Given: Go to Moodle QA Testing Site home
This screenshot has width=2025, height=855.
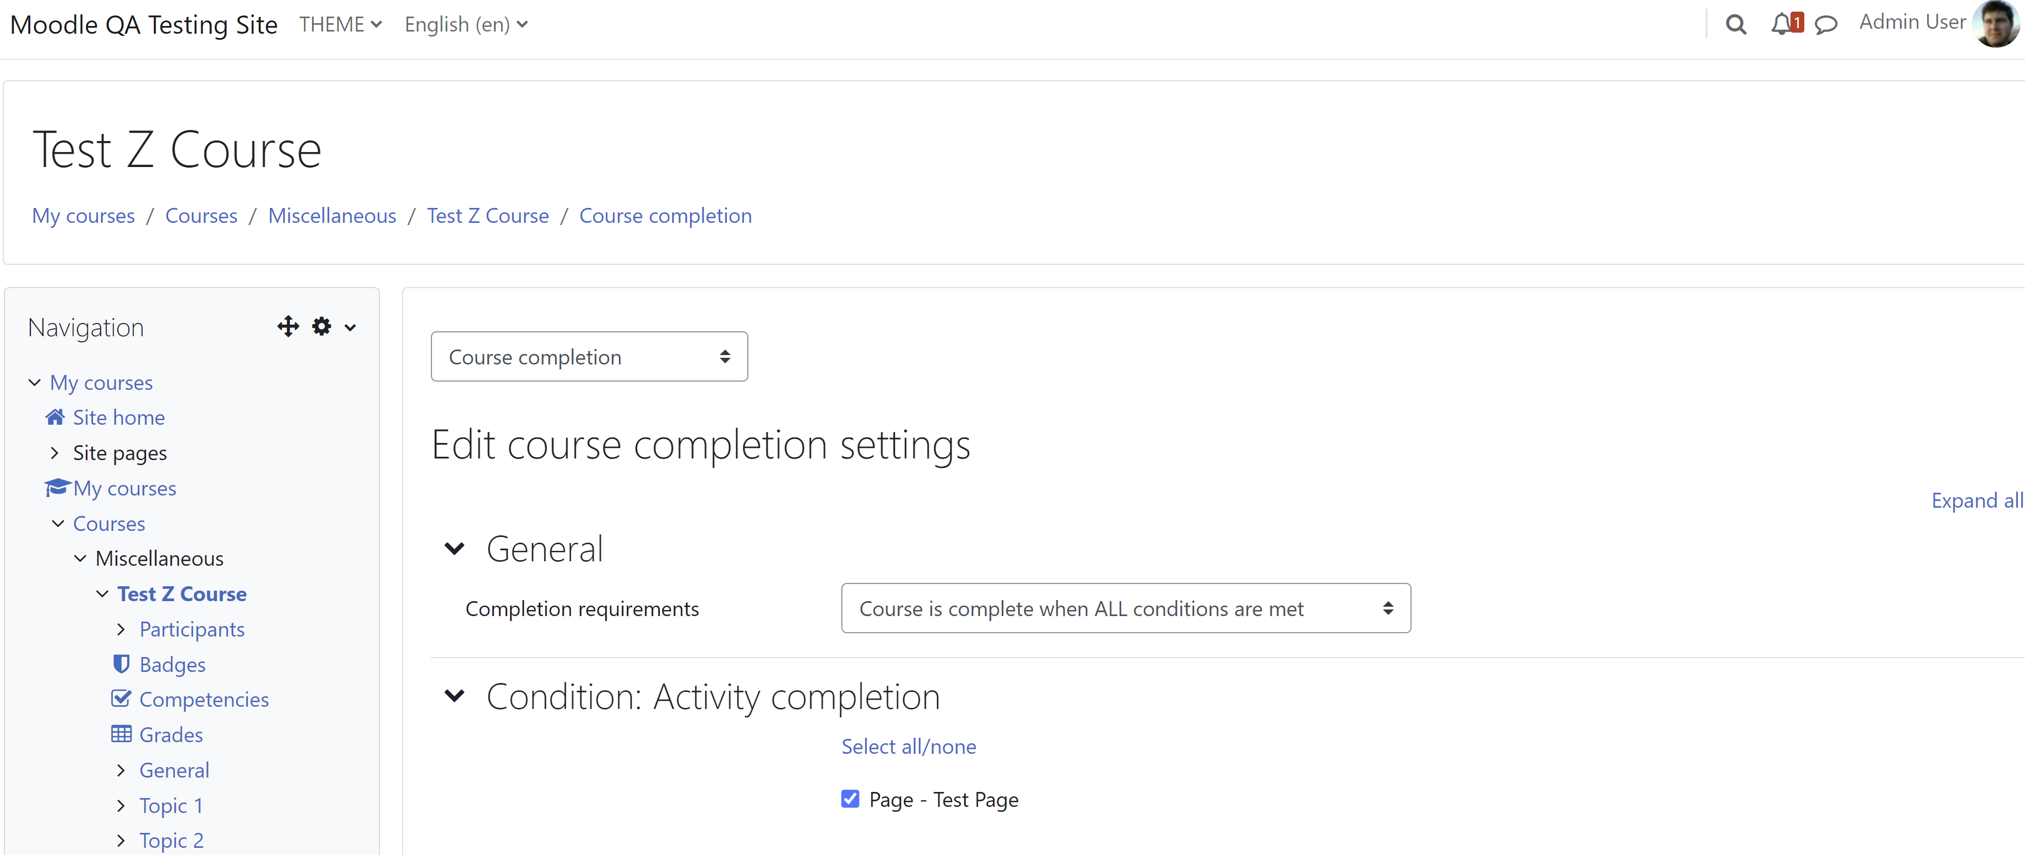Looking at the screenshot, I should [144, 24].
